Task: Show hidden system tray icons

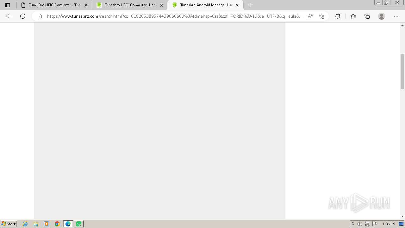Action: pos(353,224)
